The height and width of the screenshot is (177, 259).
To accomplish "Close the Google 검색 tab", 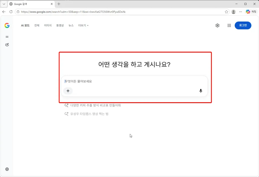I will tap(52, 4).
